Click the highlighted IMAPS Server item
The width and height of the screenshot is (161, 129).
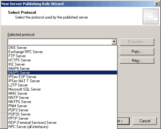pos(62,73)
